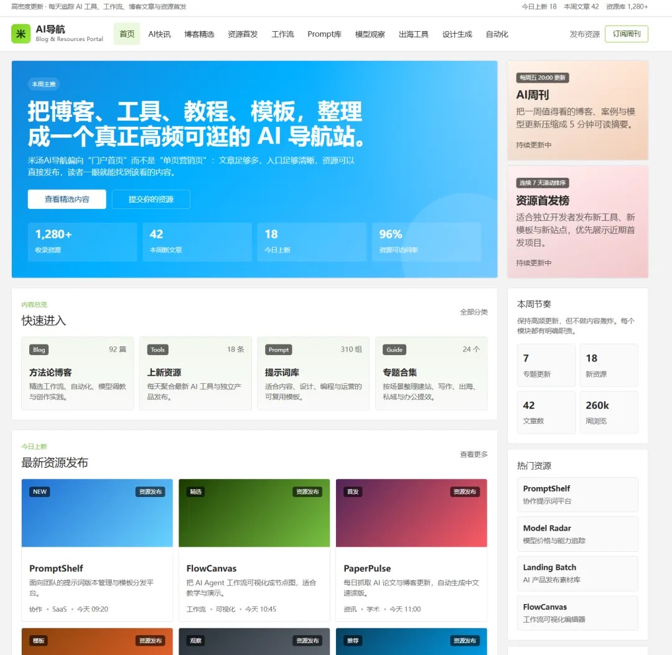Open 博客精选 nav item
Image resolution: width=672 pixels, height=655 pixels.
click(199, 34)
